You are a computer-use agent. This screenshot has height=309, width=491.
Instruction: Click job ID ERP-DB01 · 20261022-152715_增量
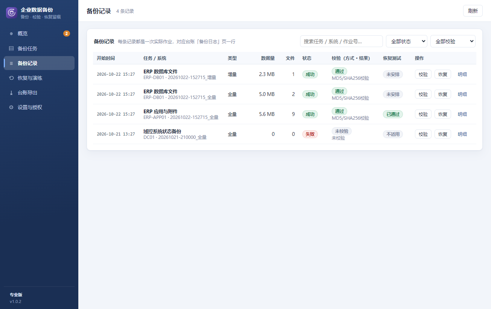tap(180, 78)
